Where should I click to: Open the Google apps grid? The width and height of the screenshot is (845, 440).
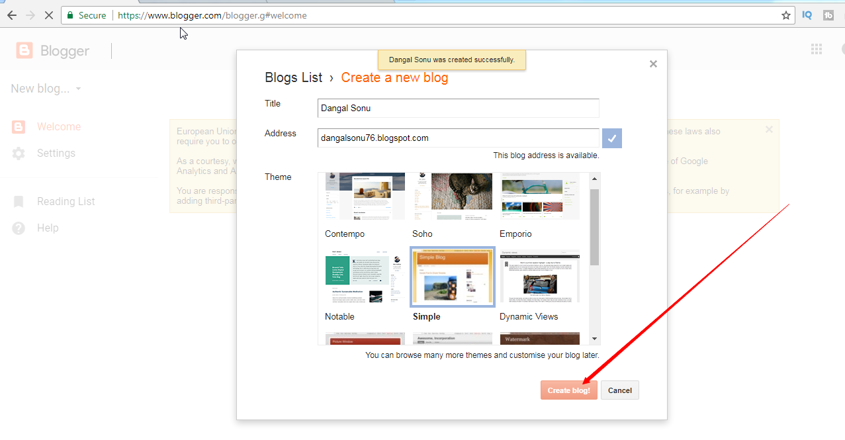pos(817,49)
